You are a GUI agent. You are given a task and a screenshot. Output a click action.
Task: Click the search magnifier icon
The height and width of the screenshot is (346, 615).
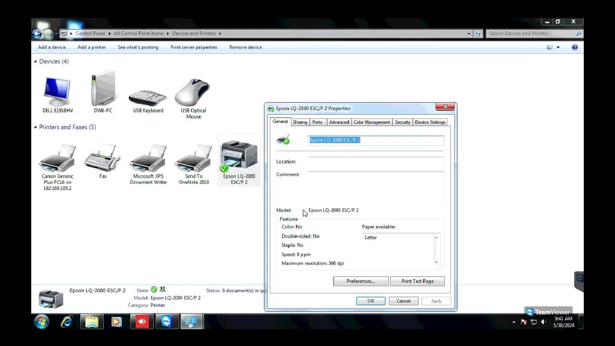578,34
